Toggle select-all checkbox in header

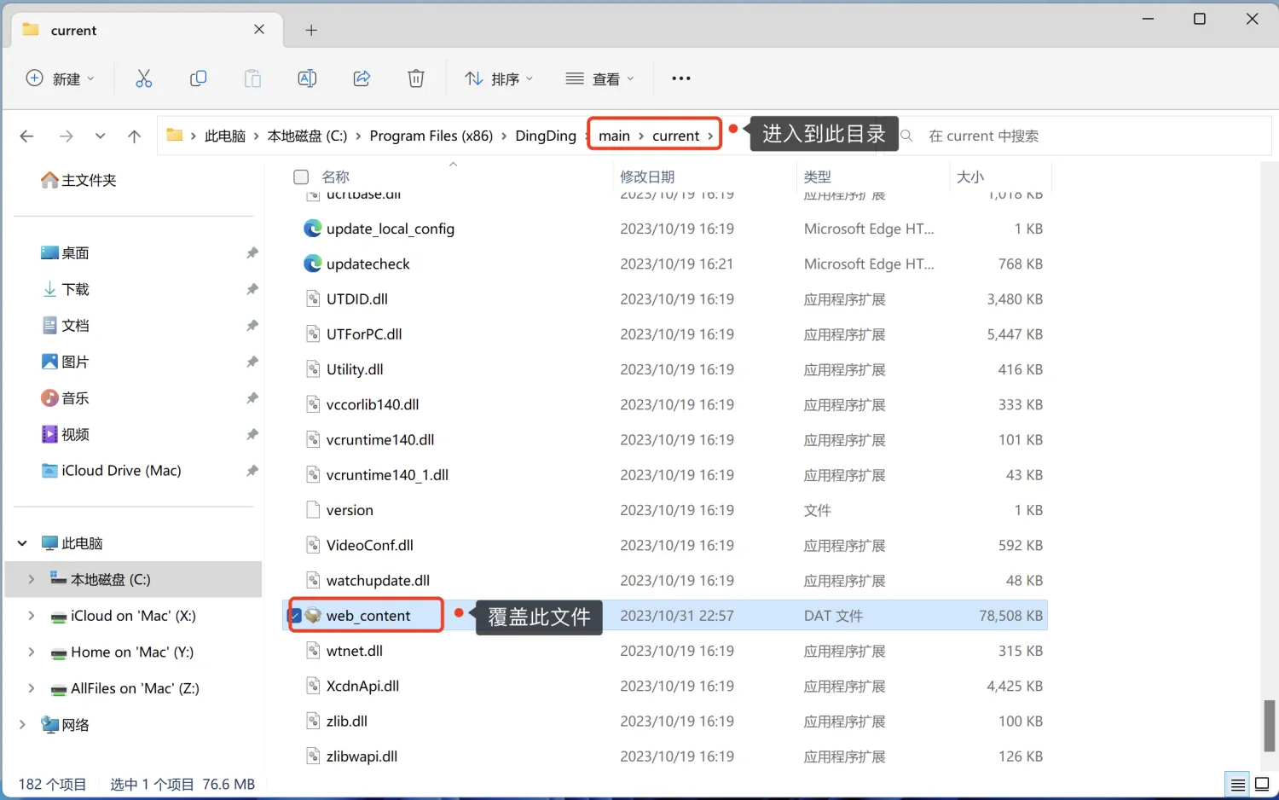click(300, 177)
